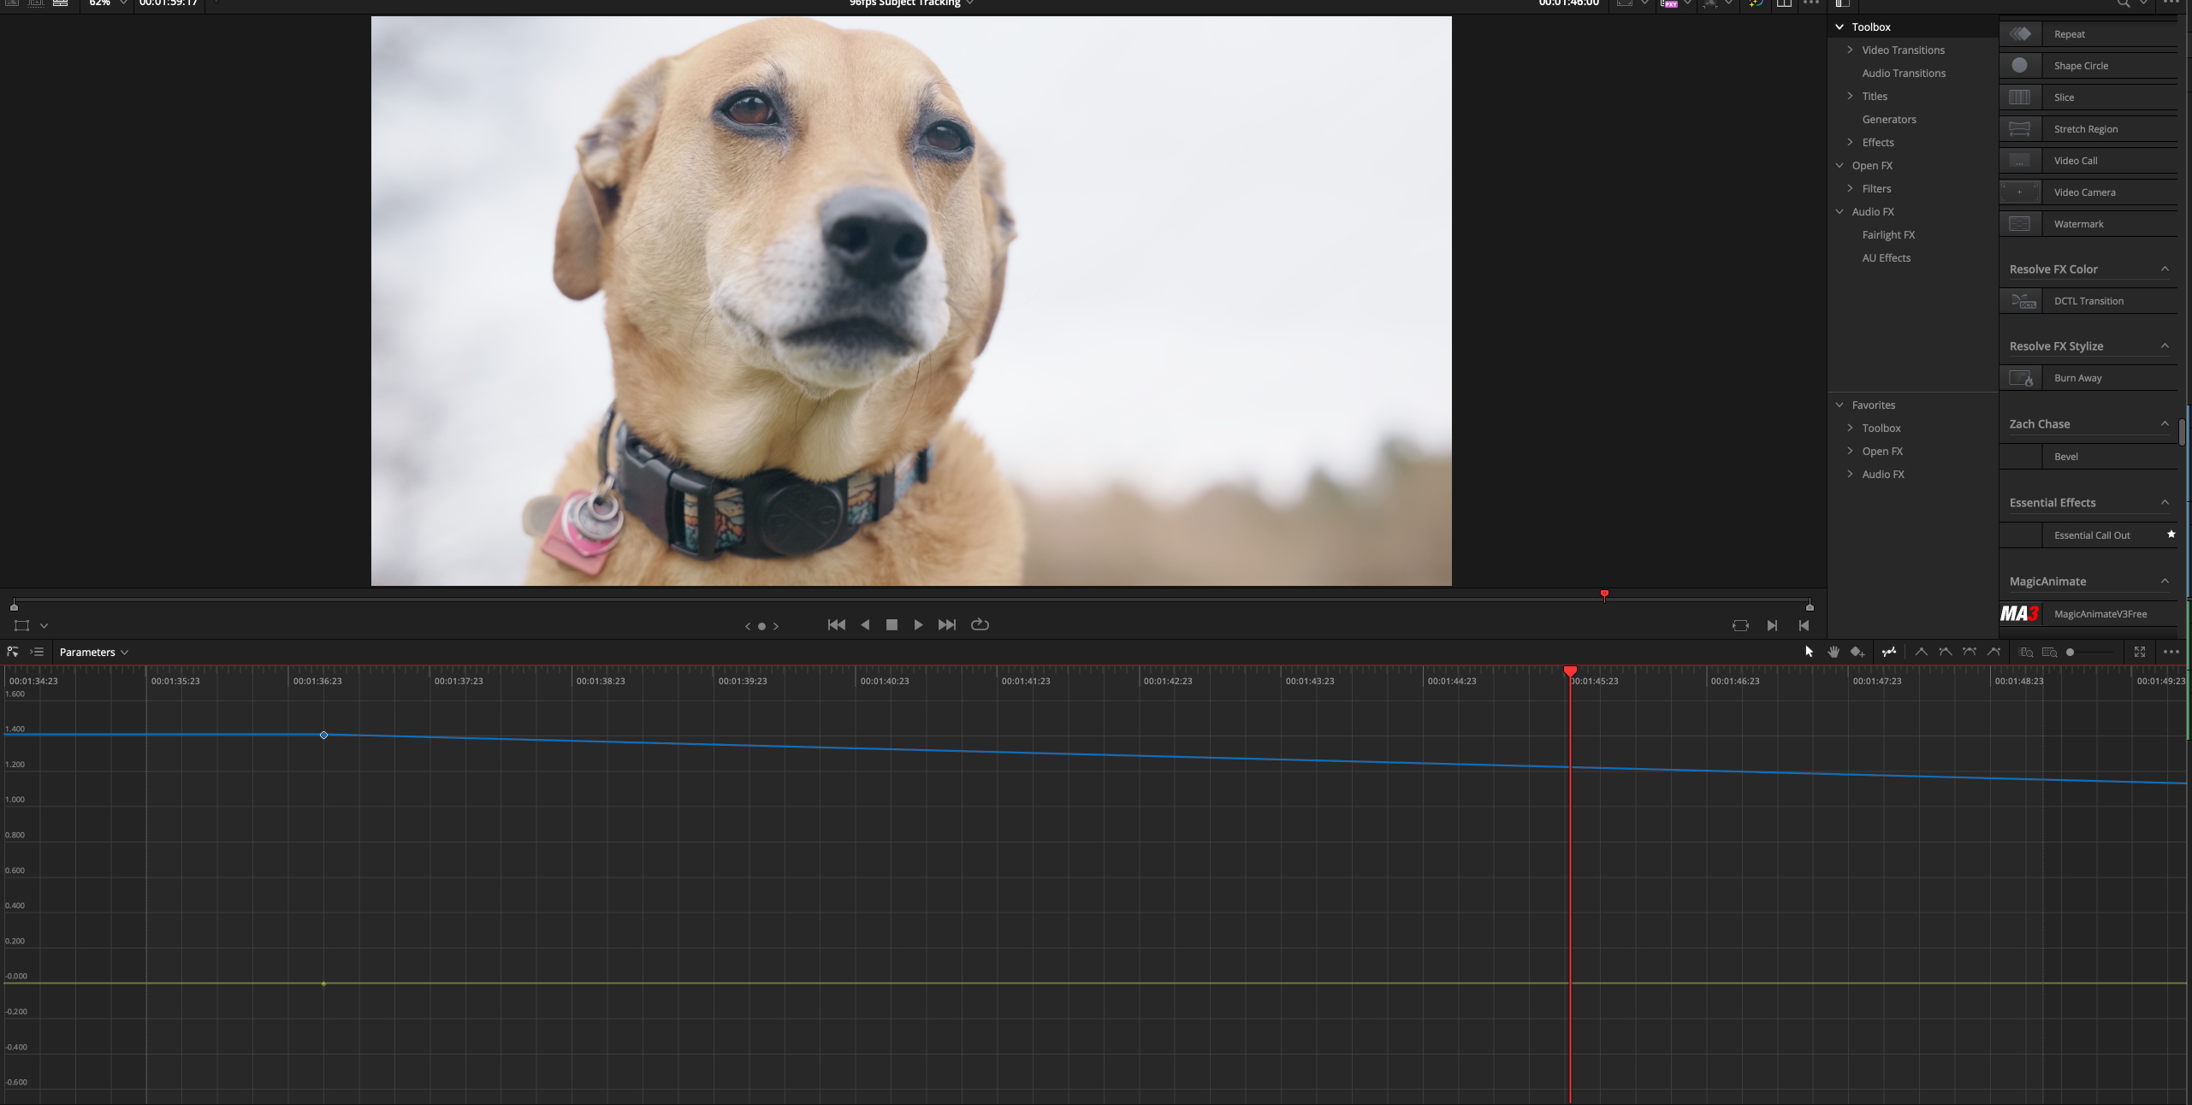Select the DCTL Transition effect
Image resolution: width=2192 pixels, height=1105 pixels.
pyautogui.click(x=2088, y=301)
